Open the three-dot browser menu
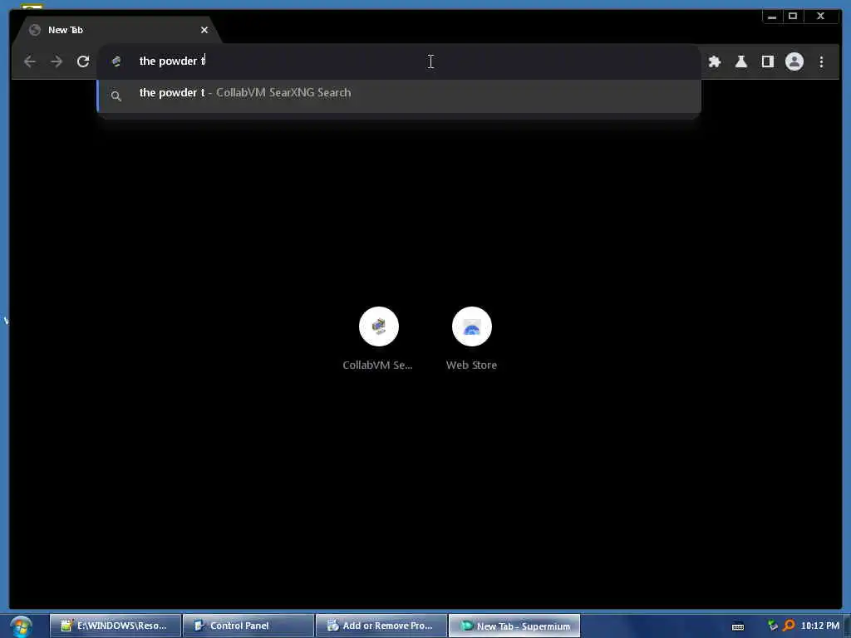Screen dimensions: 851x638 [821, 61]
